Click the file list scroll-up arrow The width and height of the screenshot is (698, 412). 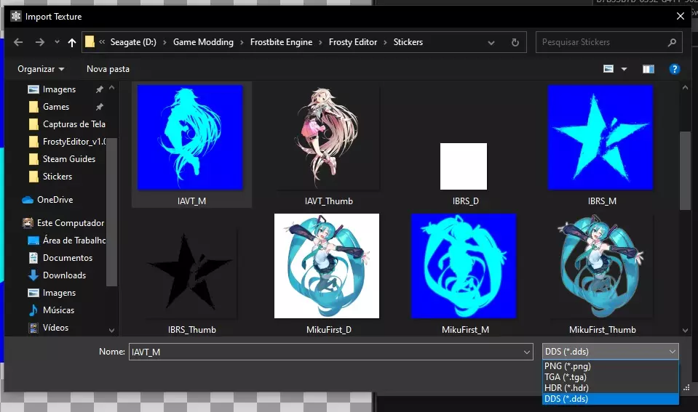[685, 88]
